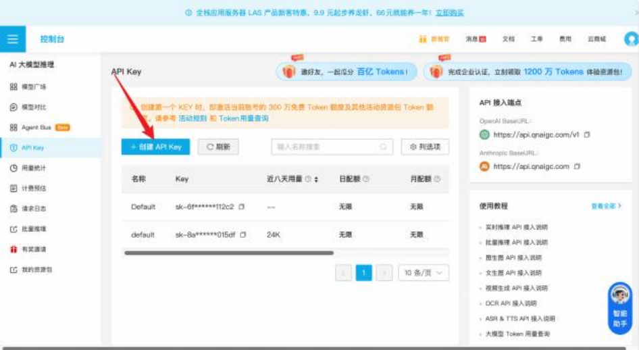
Task: Open 费用 in the top bar
Action: pos(565,39)
